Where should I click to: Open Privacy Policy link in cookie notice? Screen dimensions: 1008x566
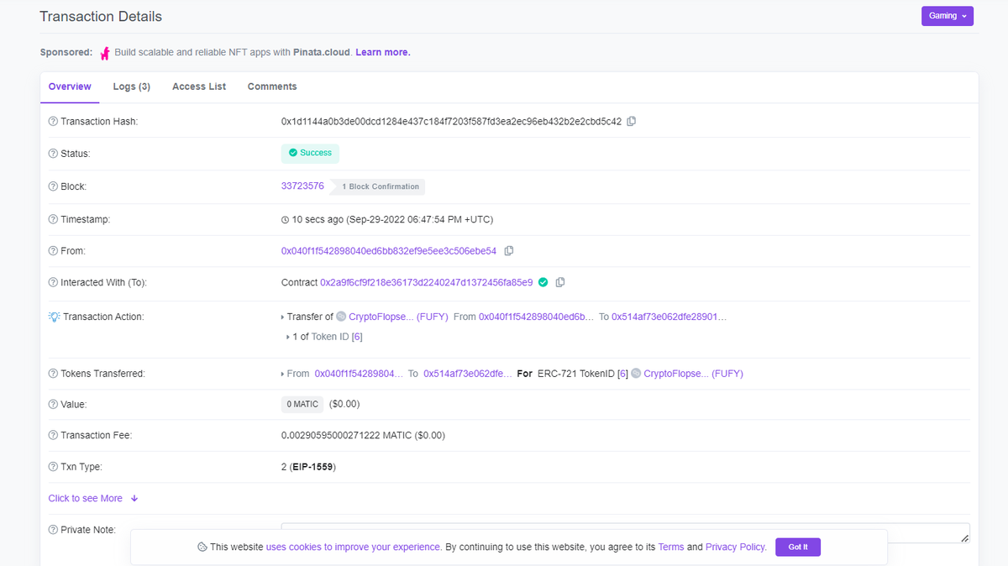736,547
